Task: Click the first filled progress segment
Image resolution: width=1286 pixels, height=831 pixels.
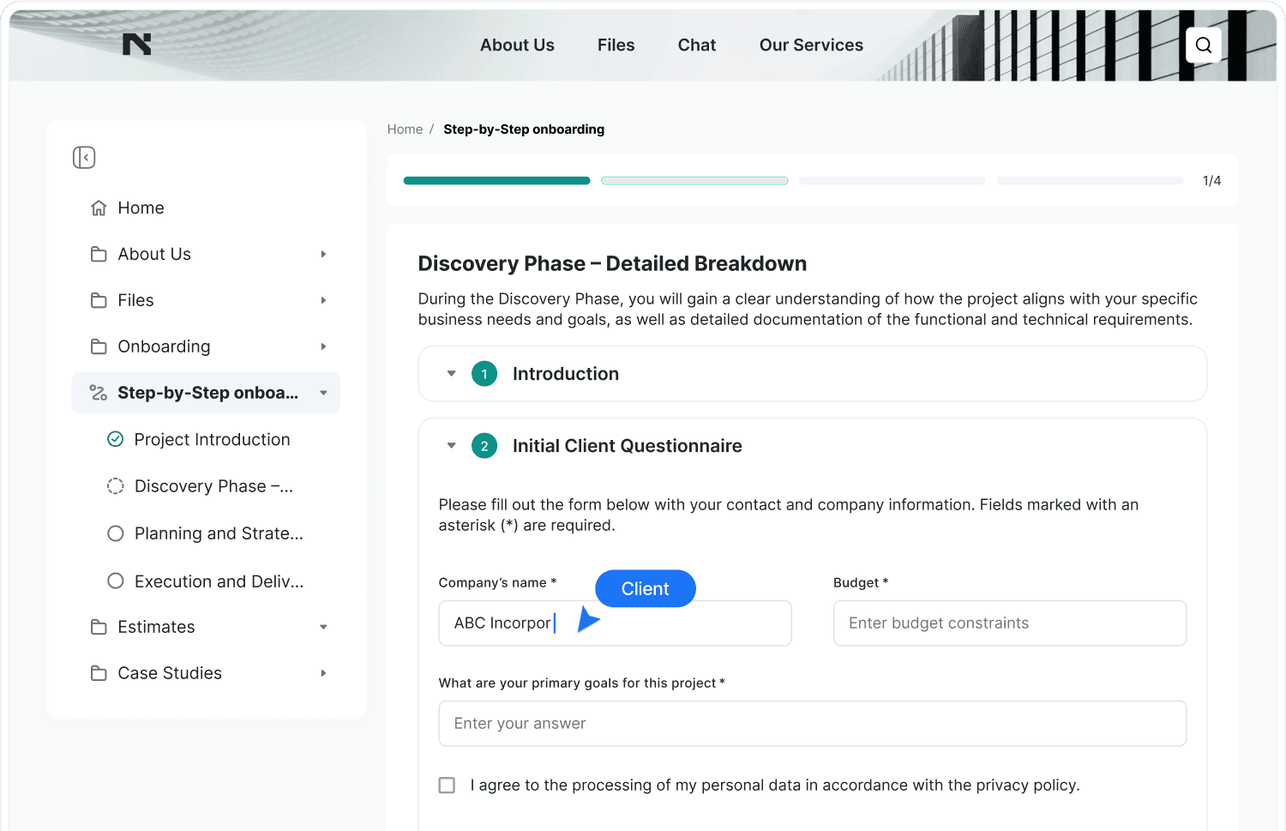Action: click(496, 181)
